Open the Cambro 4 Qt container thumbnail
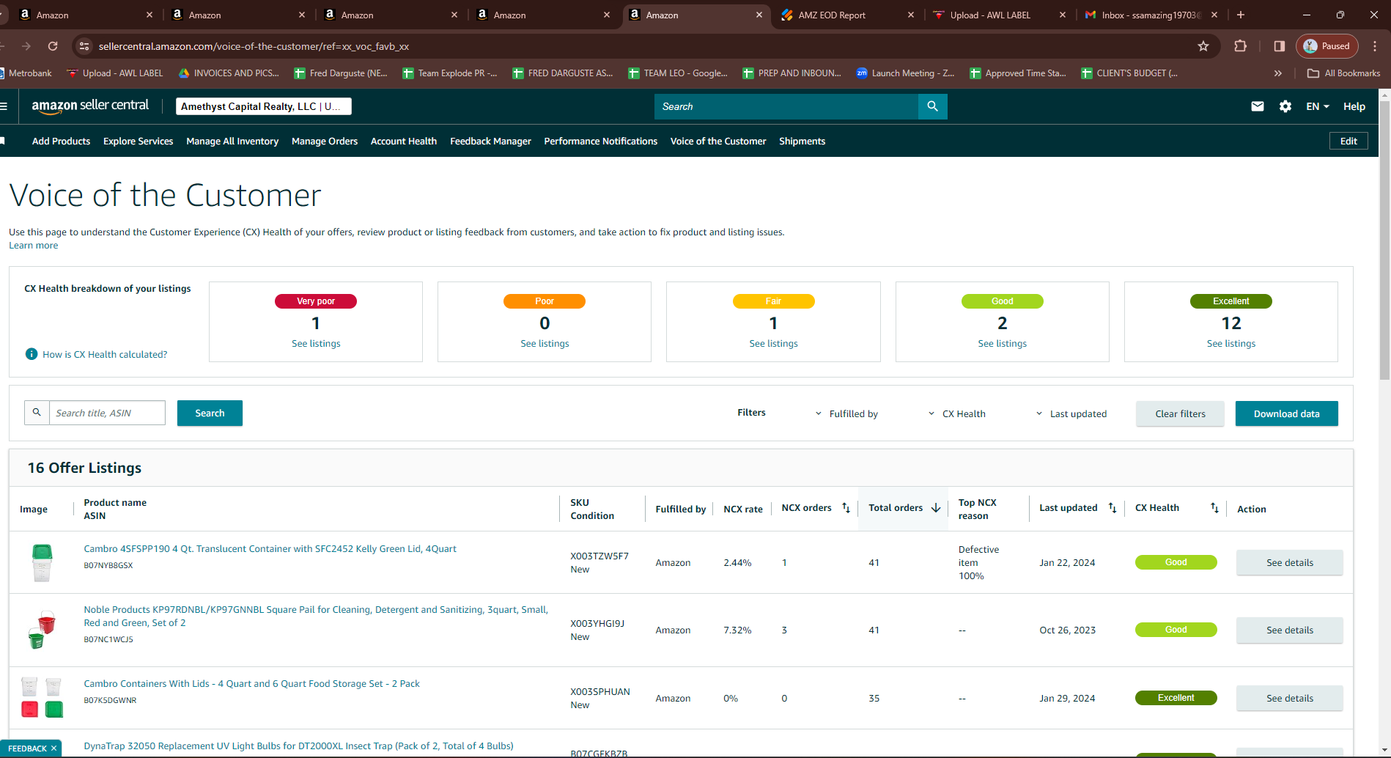Screen dimensions: 1391x758 [x=42, y=563]
